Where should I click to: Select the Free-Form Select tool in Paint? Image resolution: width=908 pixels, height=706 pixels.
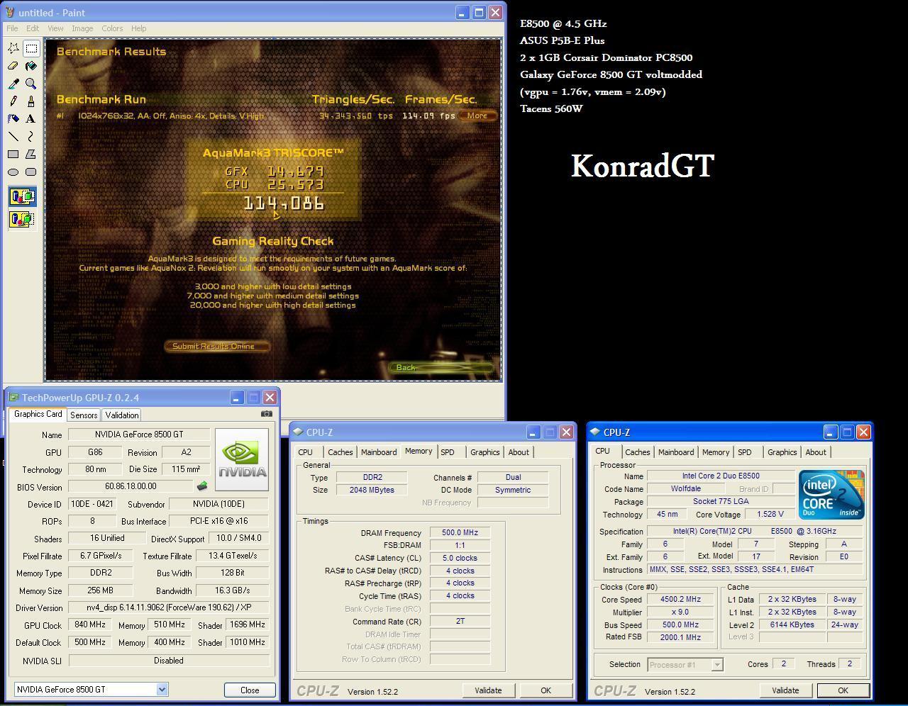click(13, 48)
